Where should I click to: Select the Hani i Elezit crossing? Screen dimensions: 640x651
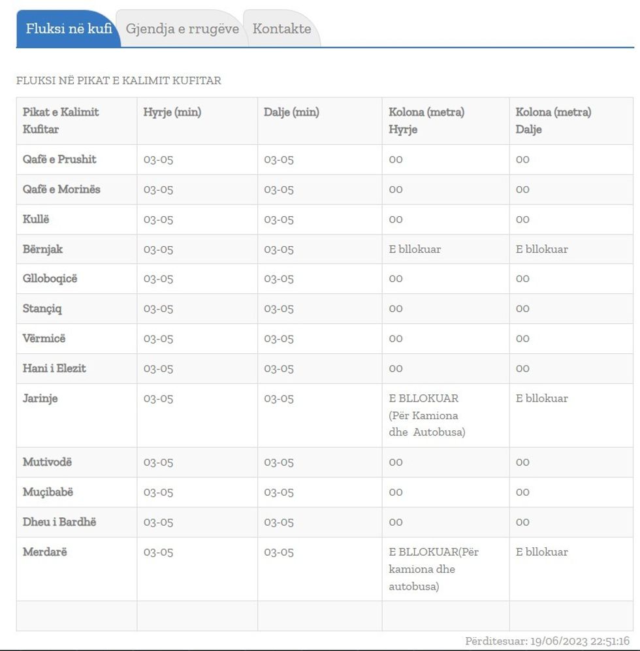pos(54,368)
